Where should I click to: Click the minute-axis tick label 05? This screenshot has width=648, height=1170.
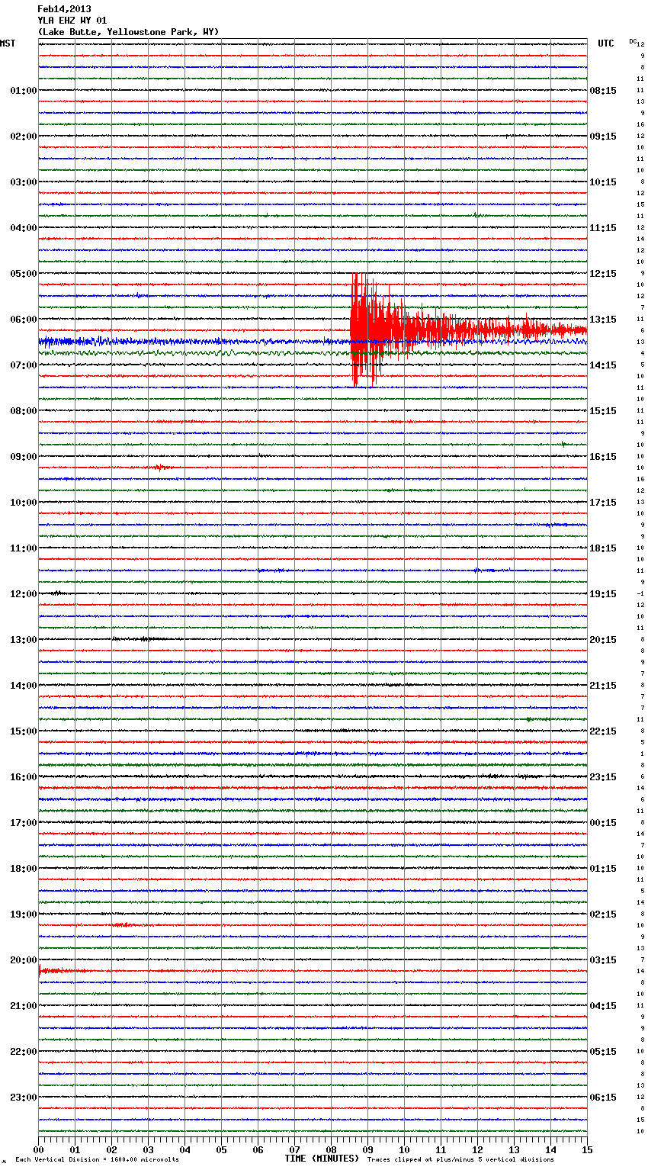tap(221, 1149)
